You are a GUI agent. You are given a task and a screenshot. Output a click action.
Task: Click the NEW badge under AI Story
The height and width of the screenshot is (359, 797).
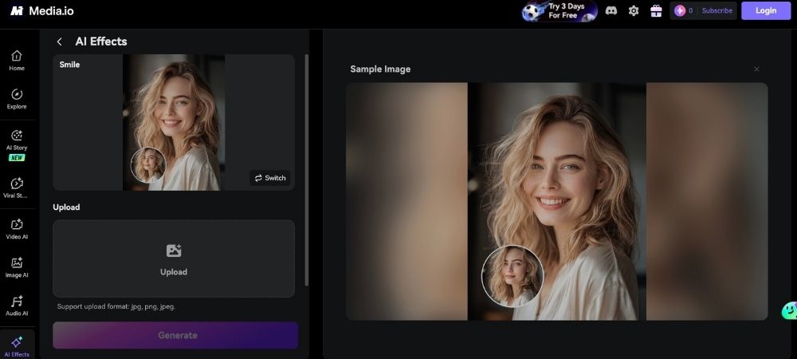(x=17, y=158)
